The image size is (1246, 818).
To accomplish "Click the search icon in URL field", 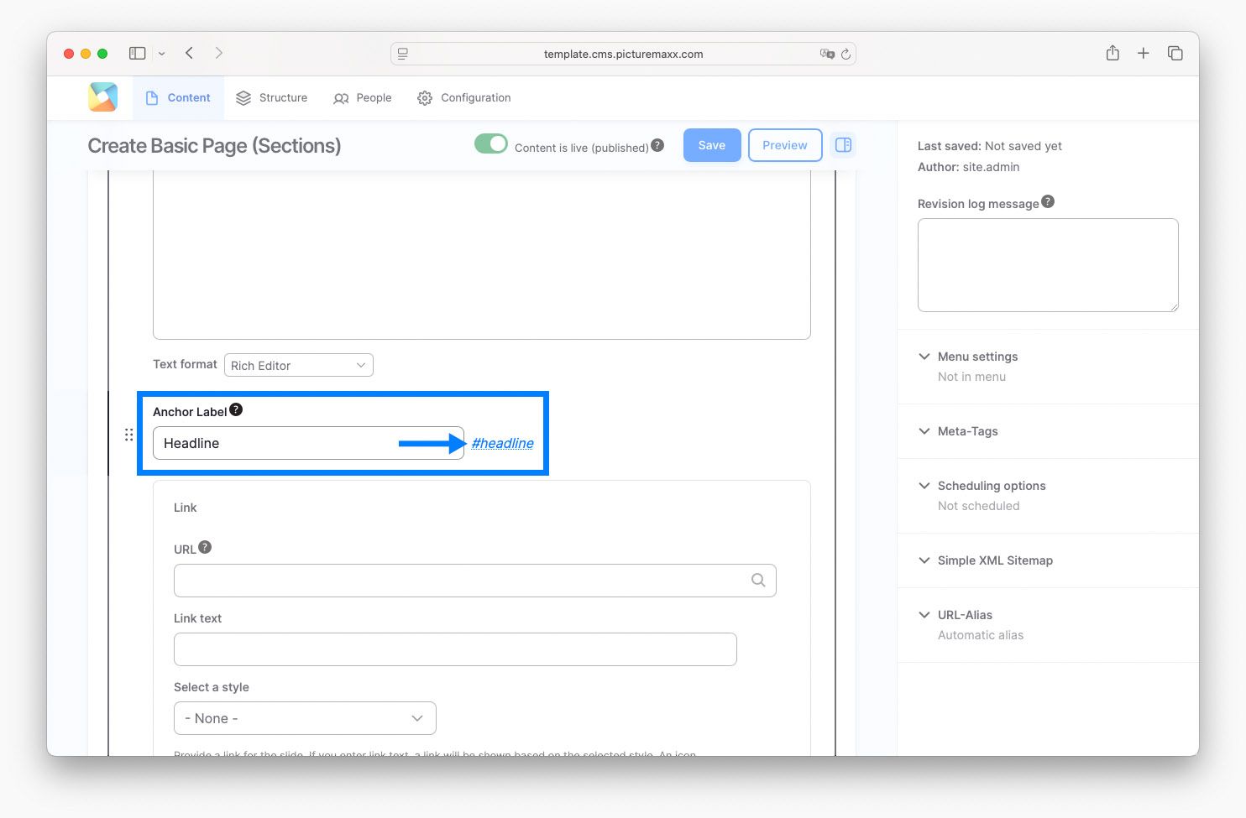I will tap(758, 581).
